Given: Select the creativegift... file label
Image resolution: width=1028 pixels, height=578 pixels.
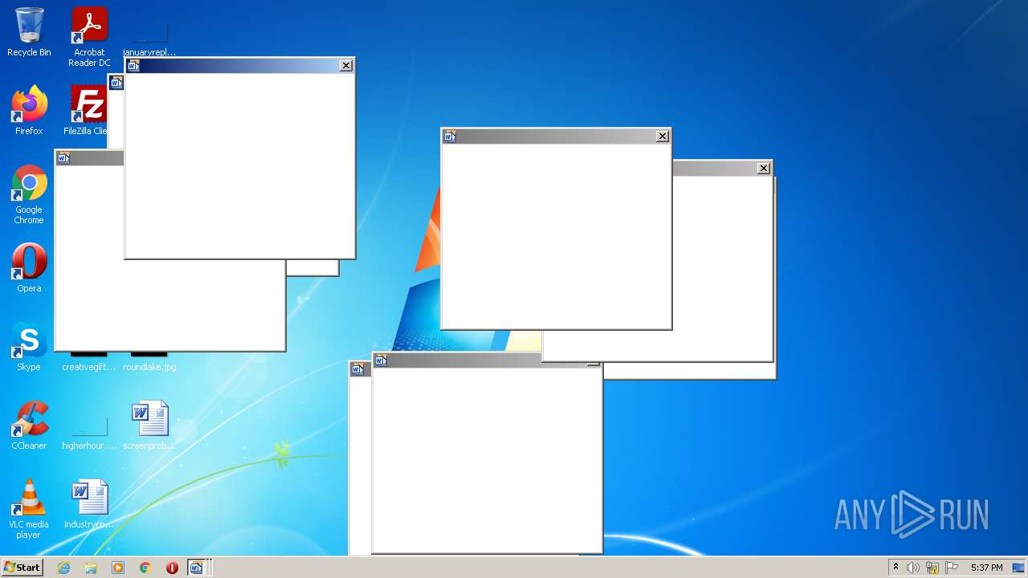Looking at the screenshot, I should tap(89, 367).
